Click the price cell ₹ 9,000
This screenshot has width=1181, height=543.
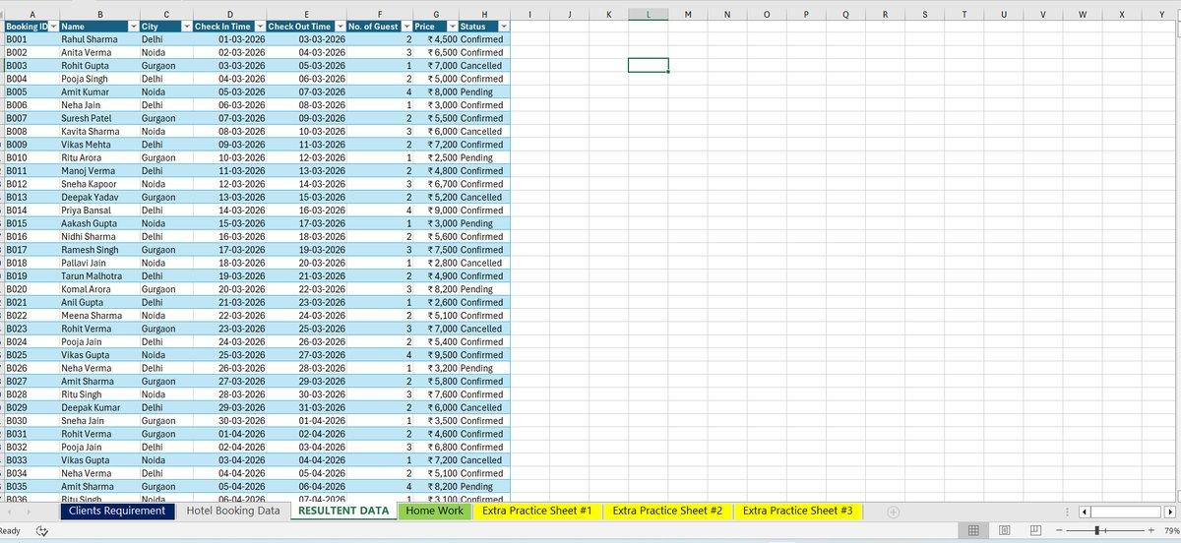[x=436, y=210]
